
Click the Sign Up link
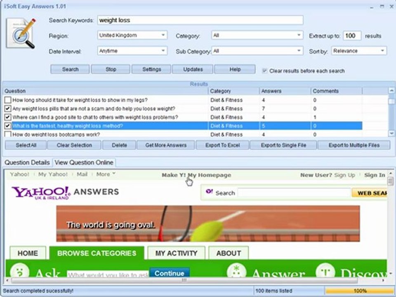click(344, 175)
